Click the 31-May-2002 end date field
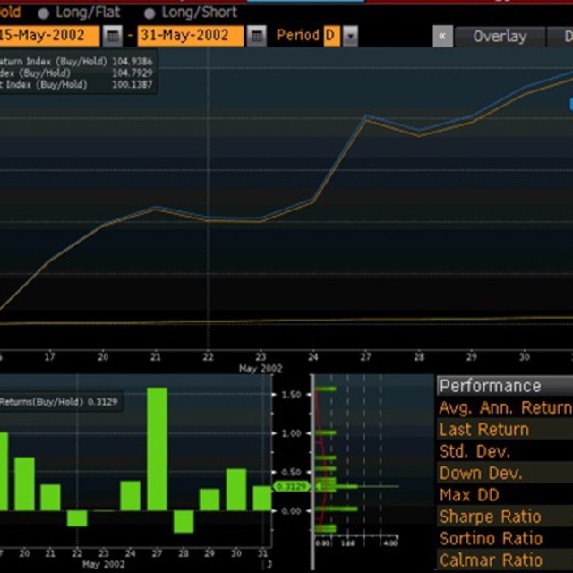This screenshot has height=573, width=573. 190,36
